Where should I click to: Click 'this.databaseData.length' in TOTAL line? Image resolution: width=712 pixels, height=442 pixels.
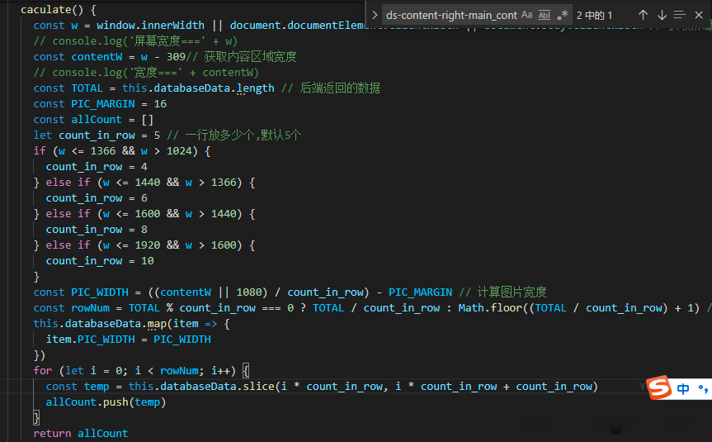click(198, 88)
